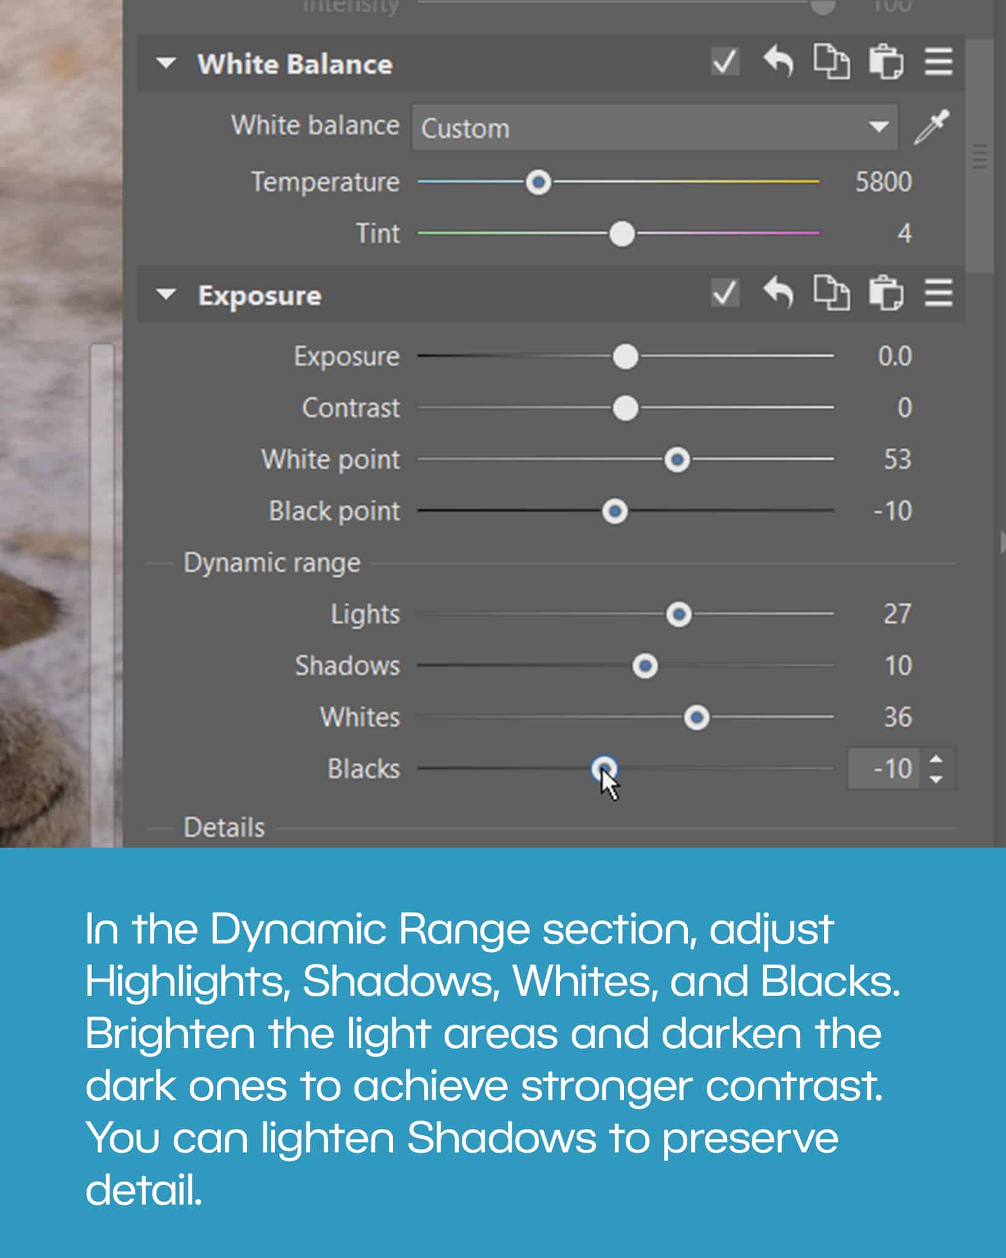Disable the White Balance checkbox
1006x1258 pixels.
pyautogui.click(x=725, y=62)
